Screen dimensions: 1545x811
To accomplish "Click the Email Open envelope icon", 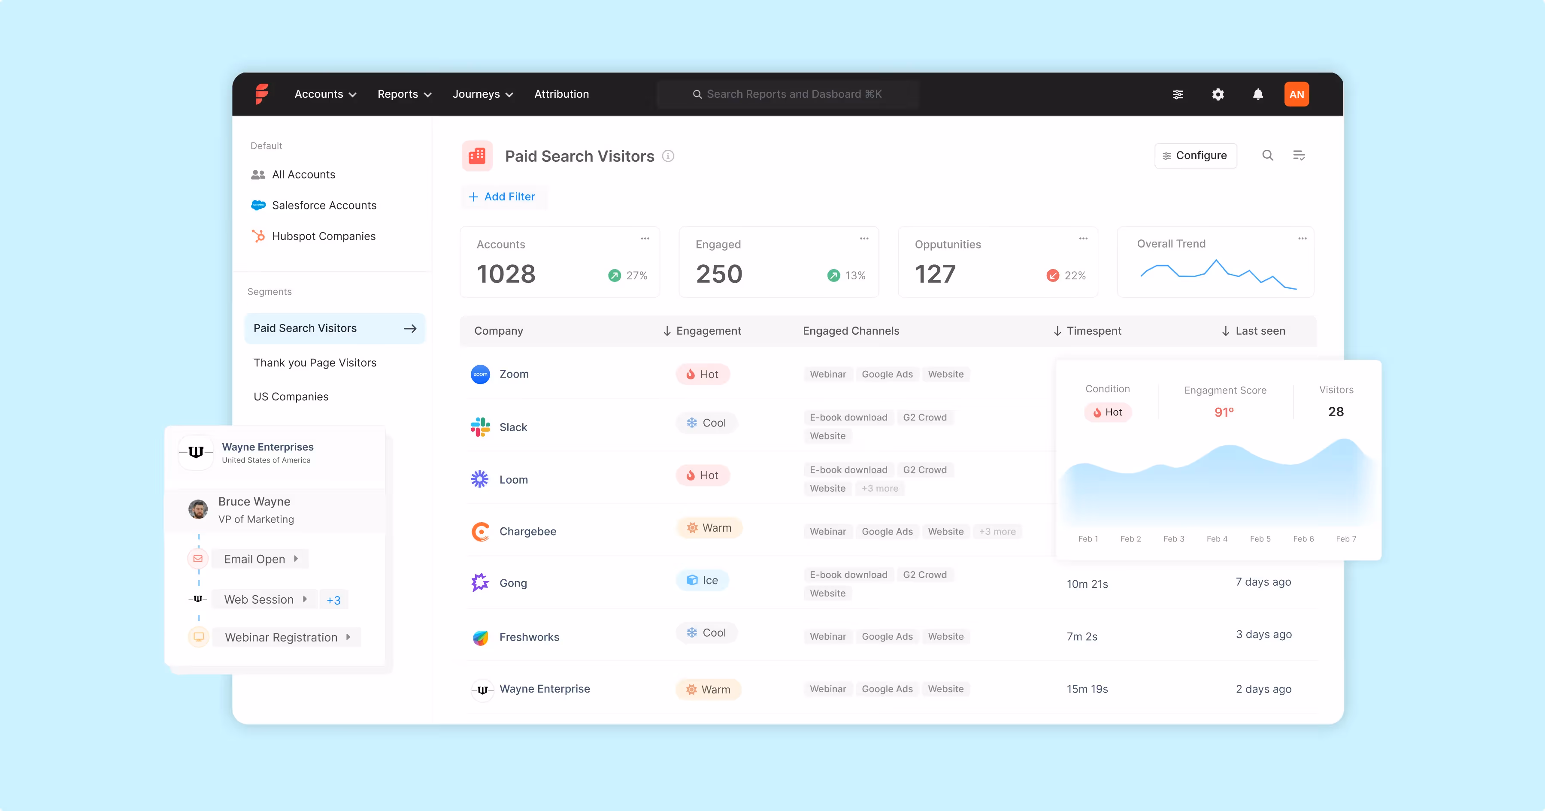I will (198, 558).
